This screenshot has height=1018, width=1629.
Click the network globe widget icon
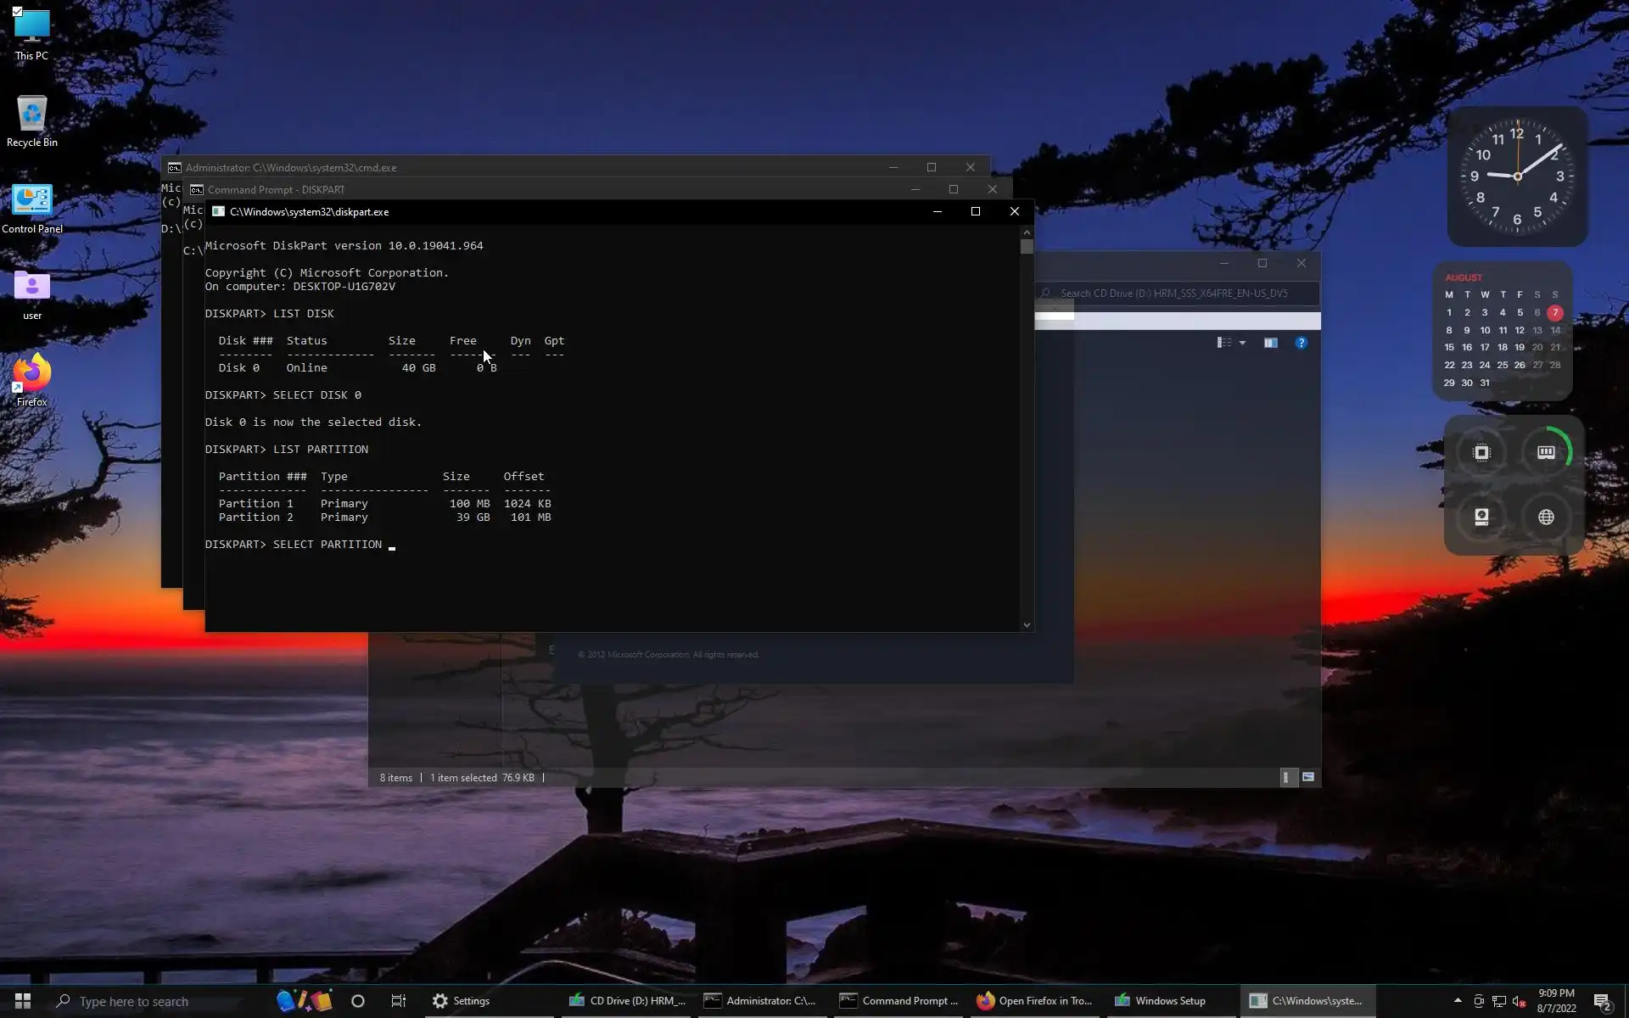[x=1546, y=517]
